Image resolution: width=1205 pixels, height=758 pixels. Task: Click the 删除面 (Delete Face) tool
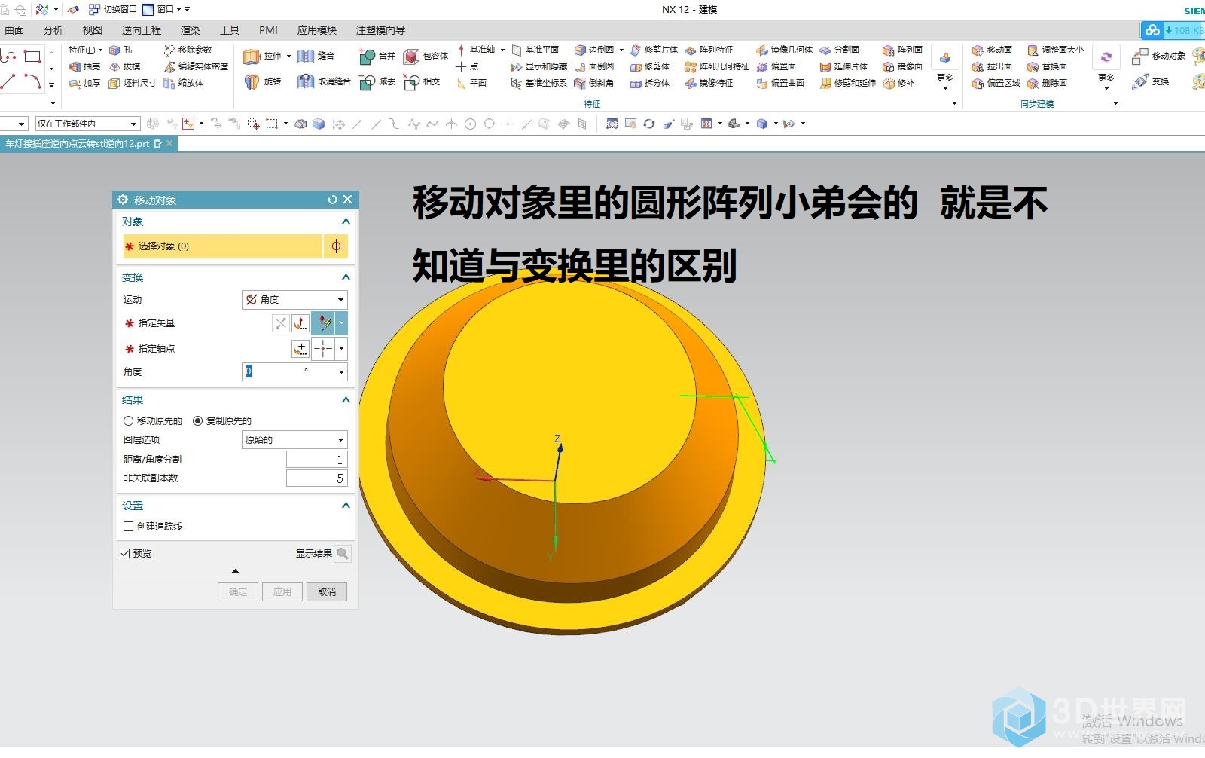[1048, 83]
